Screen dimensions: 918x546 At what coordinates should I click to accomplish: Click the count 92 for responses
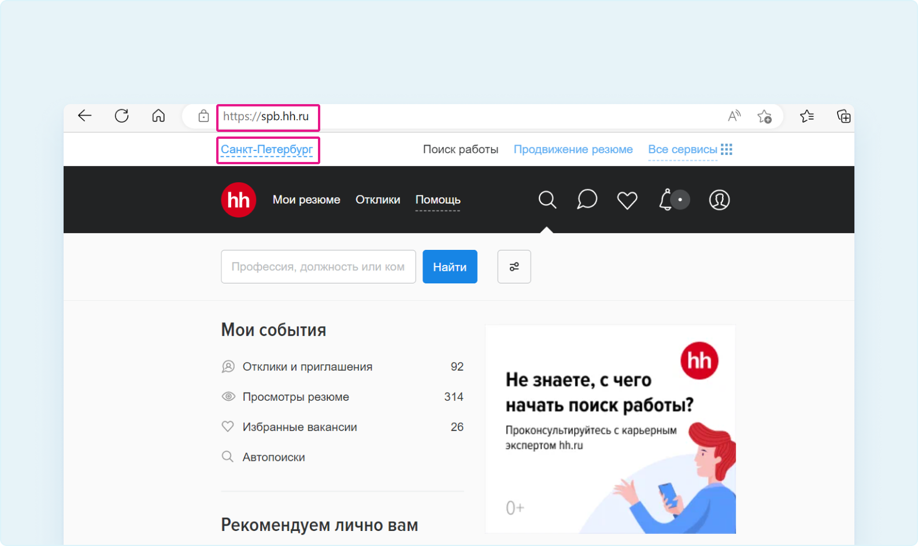[x=457, y=367]
